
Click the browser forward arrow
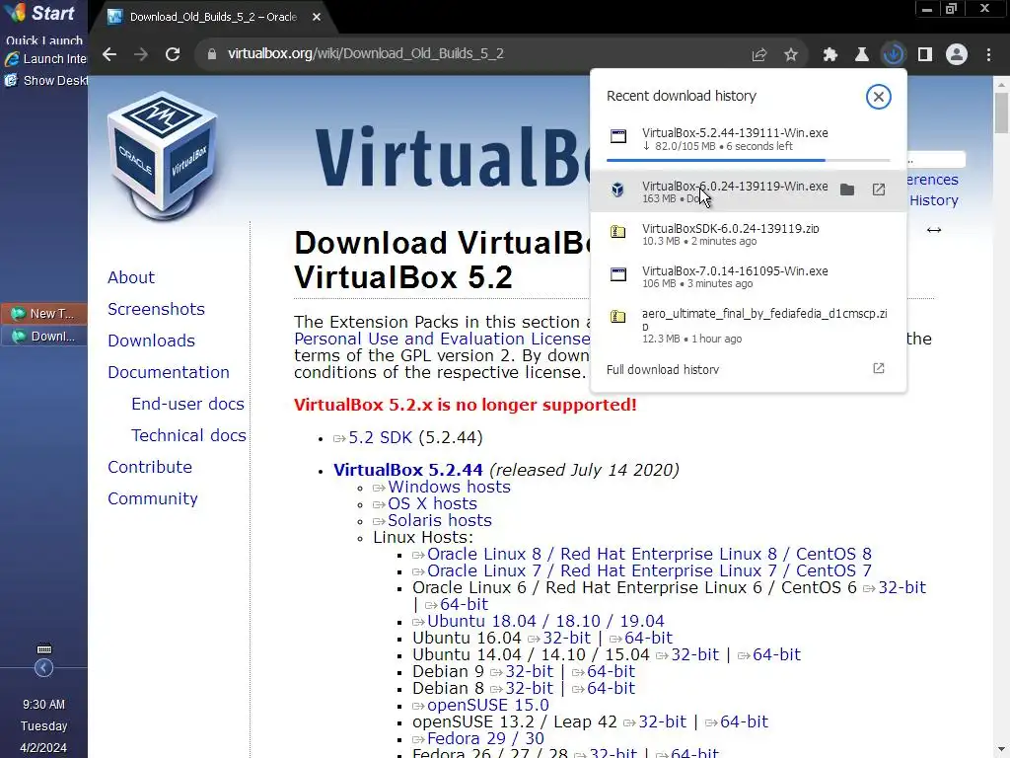coord(140,54)
